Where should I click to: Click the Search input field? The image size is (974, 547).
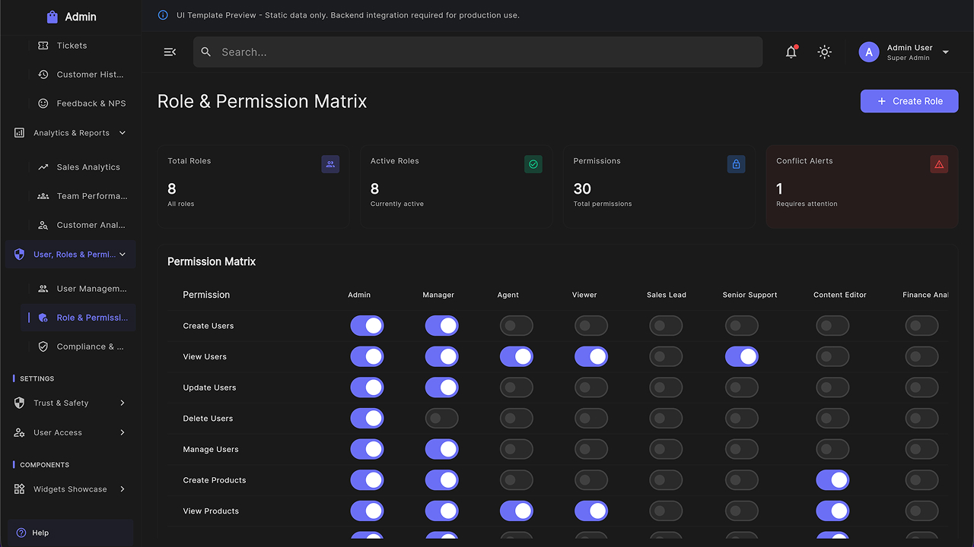[478, 52]
